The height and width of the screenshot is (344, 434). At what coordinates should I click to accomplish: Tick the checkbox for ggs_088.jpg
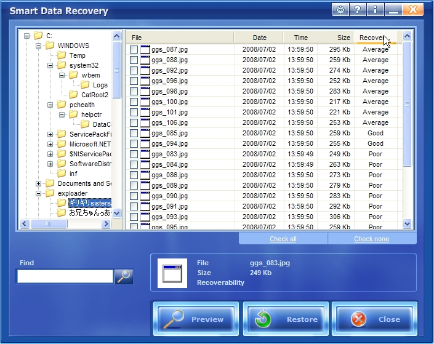point(134,60)
